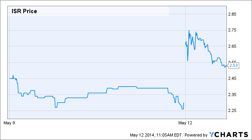This screenshot has width=252, height=140.
Task: Select the 2.65 y-axis label
Action: [x=232, y=46]
